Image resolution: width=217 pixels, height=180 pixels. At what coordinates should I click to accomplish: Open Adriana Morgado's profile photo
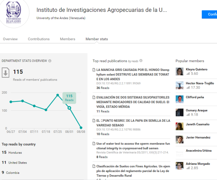tap(179, 166)
